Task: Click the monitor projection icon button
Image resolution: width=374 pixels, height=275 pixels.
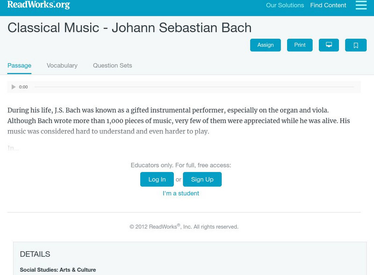Action: (x=329, y=45)
